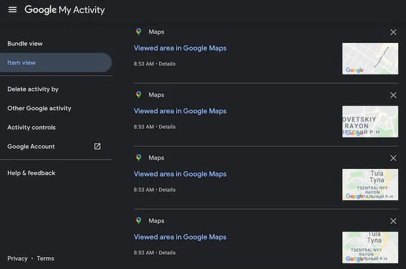The width and height of the screenshot is (406, 269).
Task: Switch to Bundle view
Action: click(25, 44)
